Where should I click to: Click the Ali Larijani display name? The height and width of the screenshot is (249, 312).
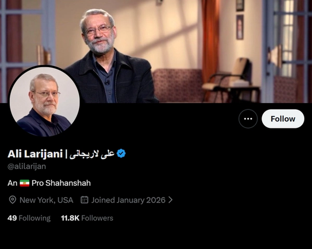(35, 154)
